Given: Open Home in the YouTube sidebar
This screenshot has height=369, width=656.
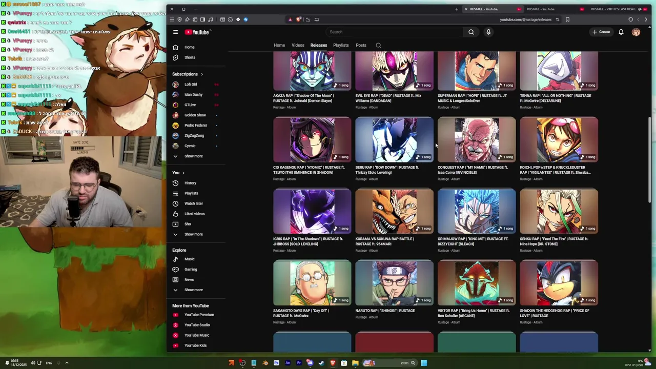Looking at the screenshot, I should tap(190, 47).
